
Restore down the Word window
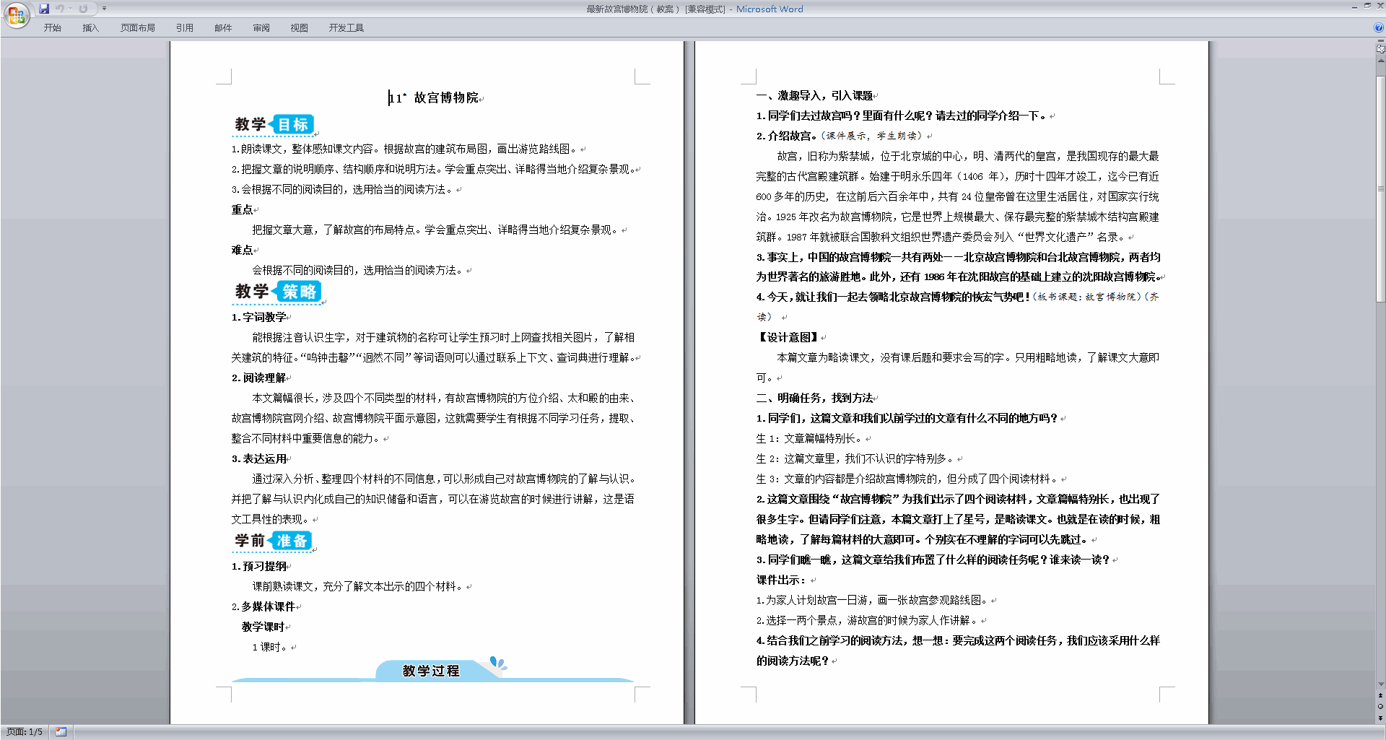click(x=1367, y=6)
